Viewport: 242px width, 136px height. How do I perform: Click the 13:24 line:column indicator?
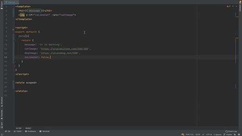coord(198,134)
